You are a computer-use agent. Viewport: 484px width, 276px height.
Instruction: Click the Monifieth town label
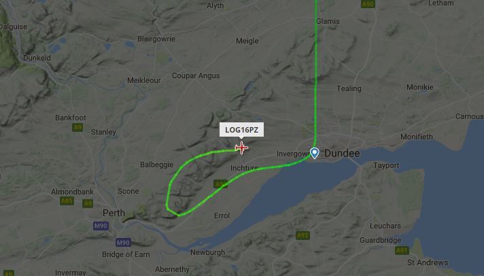[x=417, y=137]
